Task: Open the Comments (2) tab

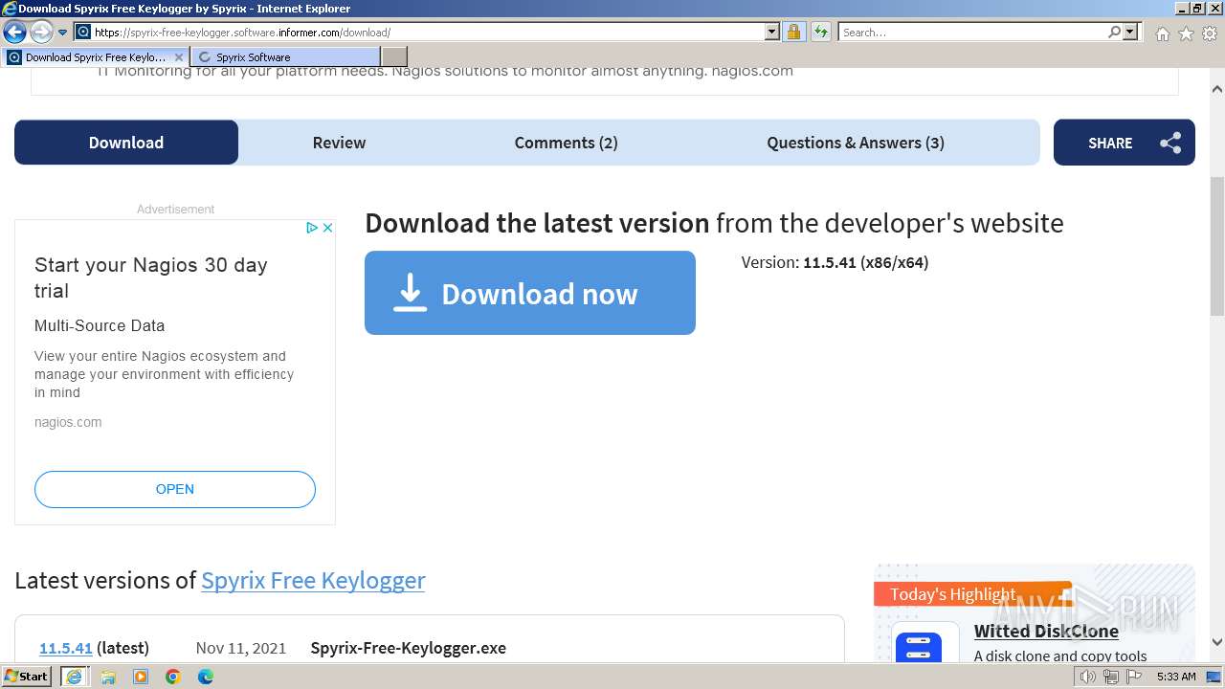Action: (566, 143)
